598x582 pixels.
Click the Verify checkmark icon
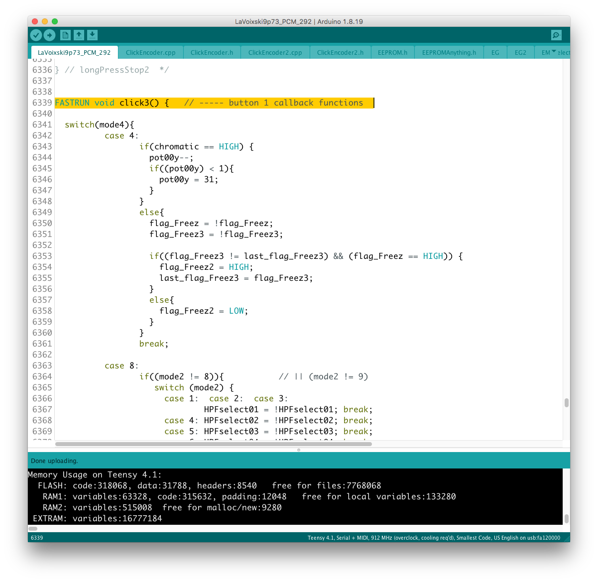click(x=36, y=35)
